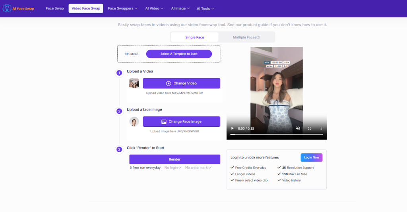Go to the Face Swap tab

pos(54,8)
